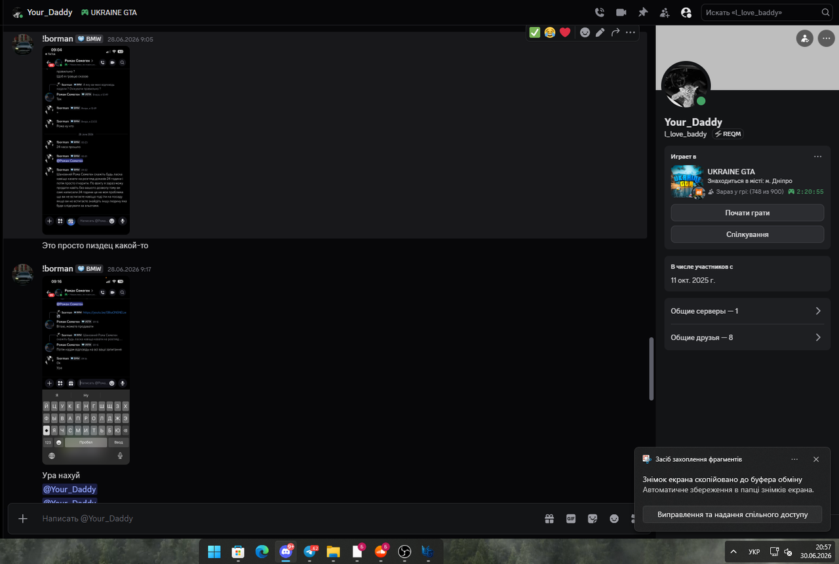Click the Your_Daddy title in header
Viewport: 839px width, 564px height.
50,12
